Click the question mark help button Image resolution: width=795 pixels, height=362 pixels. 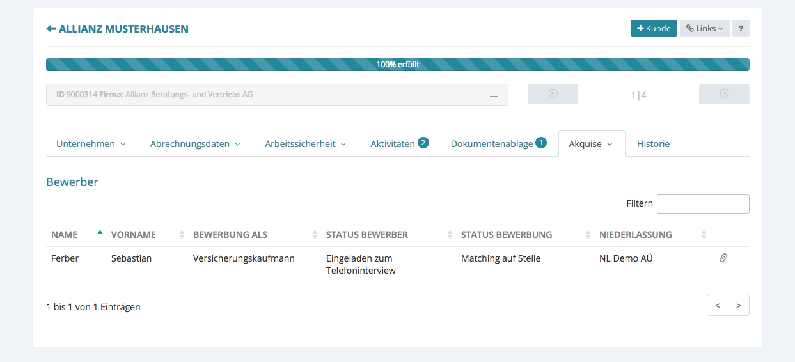(741, 29)
